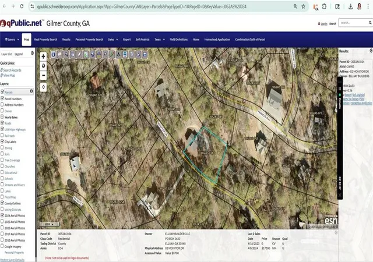
Task: Open the Real Property Search menu item
Action: [45, 40]
